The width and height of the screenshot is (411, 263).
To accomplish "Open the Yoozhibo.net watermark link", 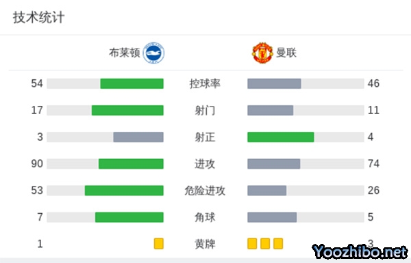I will [360, 252].
